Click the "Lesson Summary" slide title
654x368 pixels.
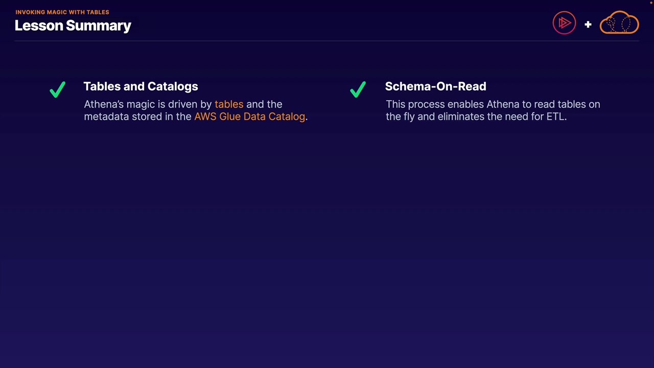[x=73, y=26]
